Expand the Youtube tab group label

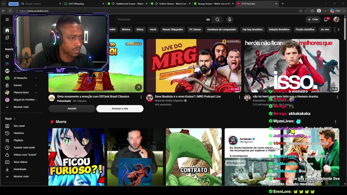click(13, 4)
